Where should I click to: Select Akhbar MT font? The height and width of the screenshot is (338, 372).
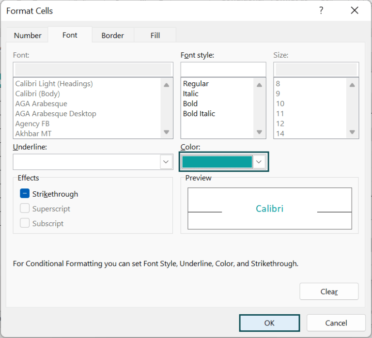point(33,134)
